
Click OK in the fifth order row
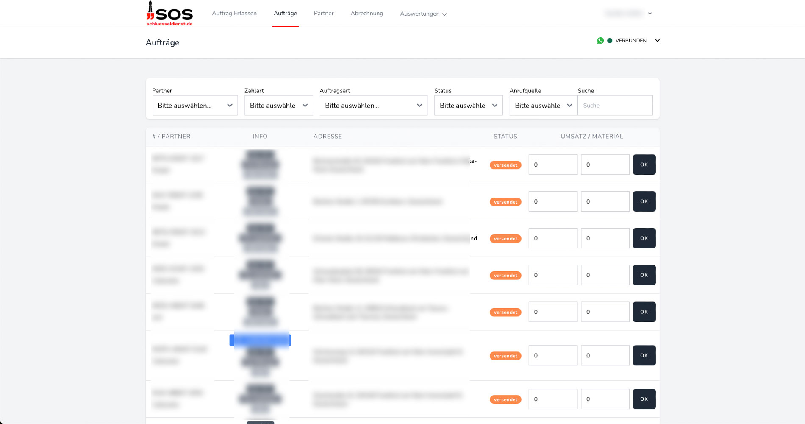click(644, 312)
